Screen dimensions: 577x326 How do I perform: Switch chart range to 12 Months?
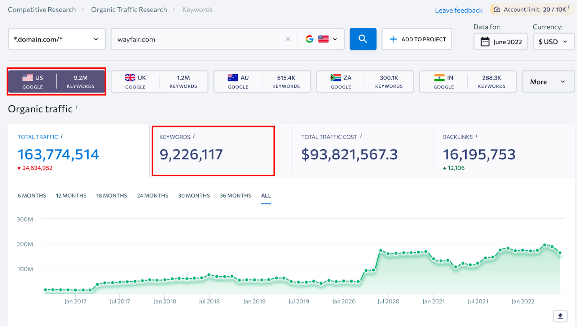point(71,196)
